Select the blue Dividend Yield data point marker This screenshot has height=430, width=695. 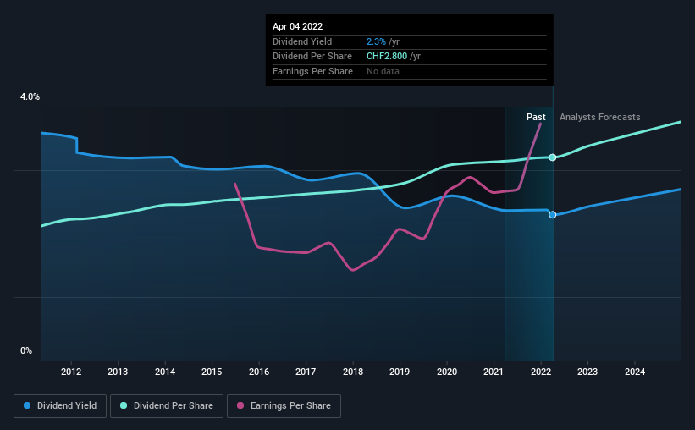tap(552, 214)
